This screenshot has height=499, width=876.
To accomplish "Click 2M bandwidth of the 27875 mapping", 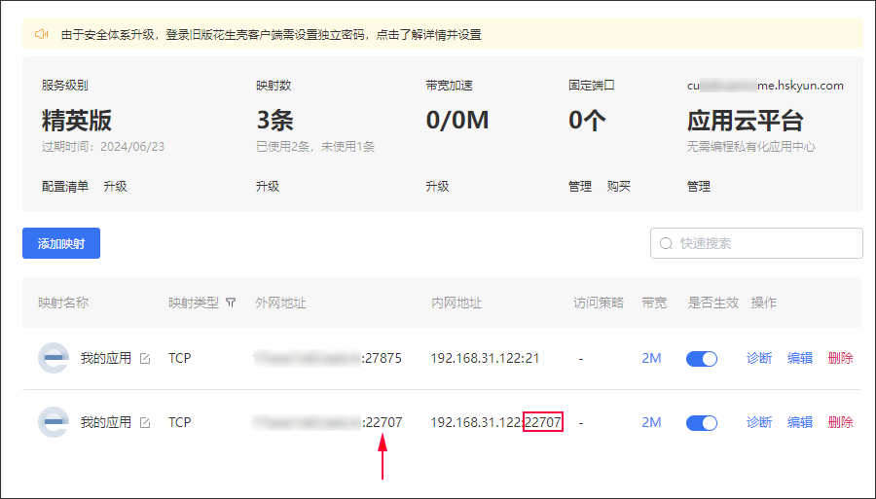I will pos(651,358).
